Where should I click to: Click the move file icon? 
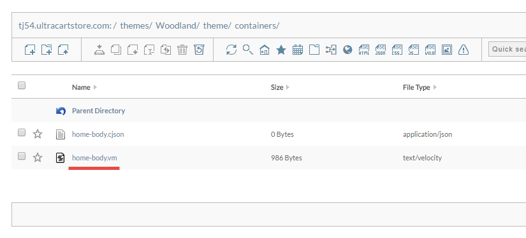(133, 50)
